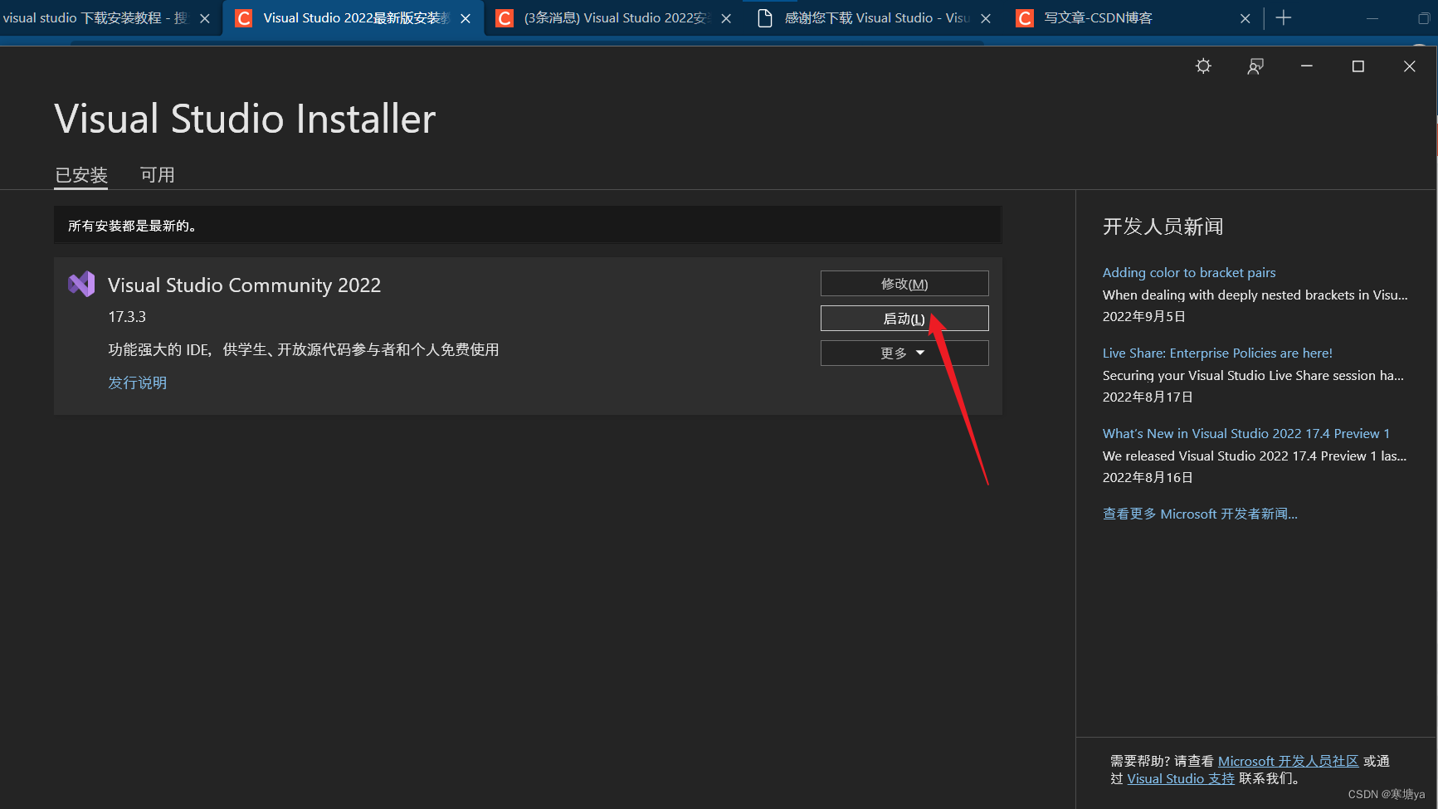Click the date 2022年8月17日
This screenshot has width=1438, height=809.
1148,397
